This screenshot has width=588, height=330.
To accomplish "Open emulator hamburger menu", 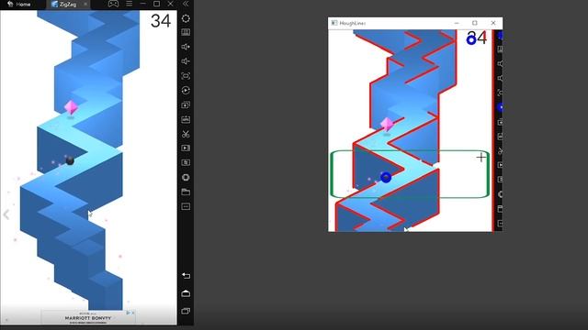I will (x=129, y=4).
